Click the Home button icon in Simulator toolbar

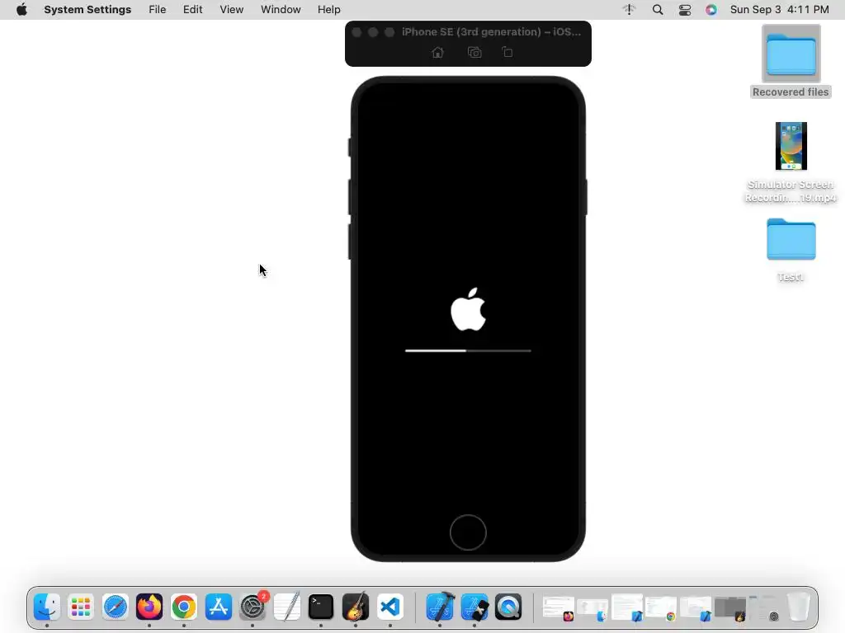click(x=437, y=52)
